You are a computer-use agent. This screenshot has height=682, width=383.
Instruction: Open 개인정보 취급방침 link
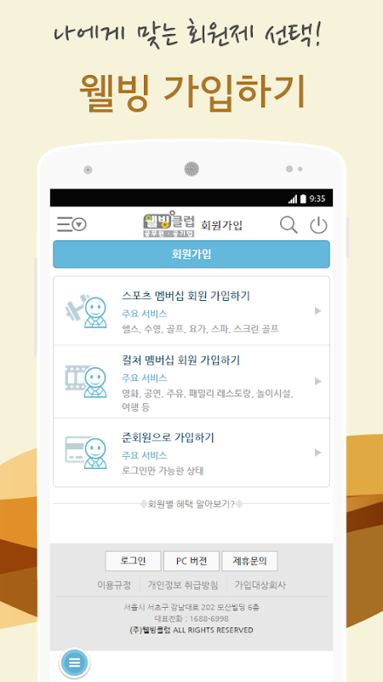coord(183,585)
